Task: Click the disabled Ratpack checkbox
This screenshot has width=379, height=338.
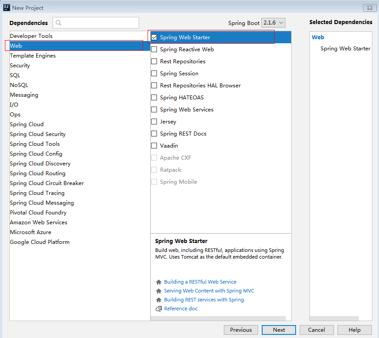Action: (154, 170)
